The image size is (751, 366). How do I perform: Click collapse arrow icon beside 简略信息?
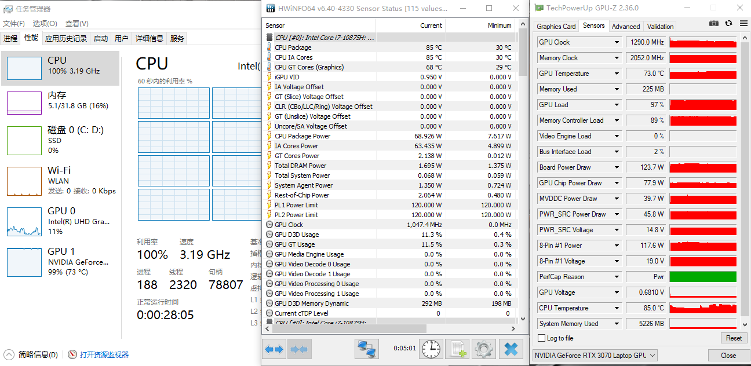(9, 354)
